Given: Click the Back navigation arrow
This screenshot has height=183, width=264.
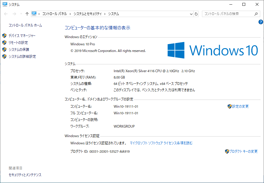Looking at the screenshot, I should [6, 14].
